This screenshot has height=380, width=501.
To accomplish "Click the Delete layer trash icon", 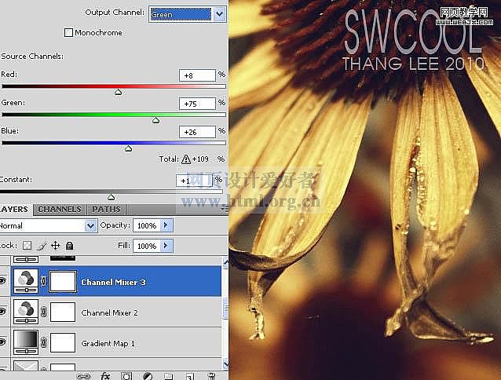I will pyautogui.click(x=211, y=377).
